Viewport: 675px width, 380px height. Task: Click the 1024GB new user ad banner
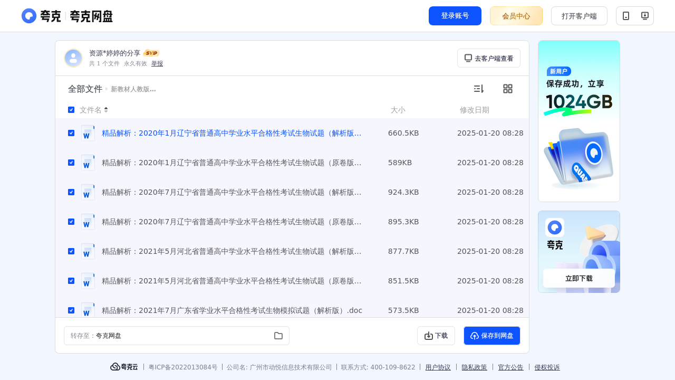point(579,121)
